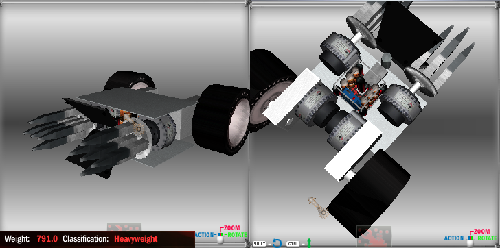The image size is (500, 248).
Task: Click the ROTATE label in the right viewport
Action: pos(487,238)
